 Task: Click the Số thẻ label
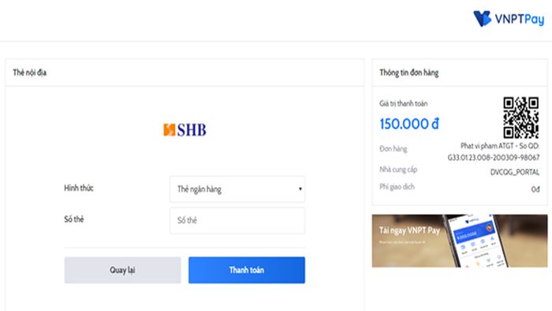pos(74,219)
